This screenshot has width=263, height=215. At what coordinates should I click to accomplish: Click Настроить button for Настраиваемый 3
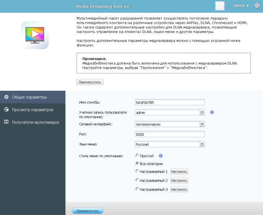coord(179,189)
